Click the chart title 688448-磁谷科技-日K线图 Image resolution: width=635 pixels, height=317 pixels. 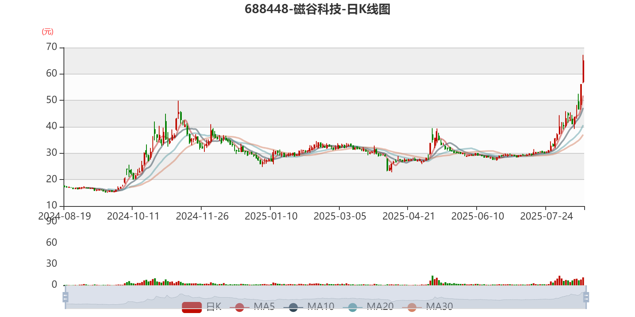pyautogui.click(x=317, y=9)
